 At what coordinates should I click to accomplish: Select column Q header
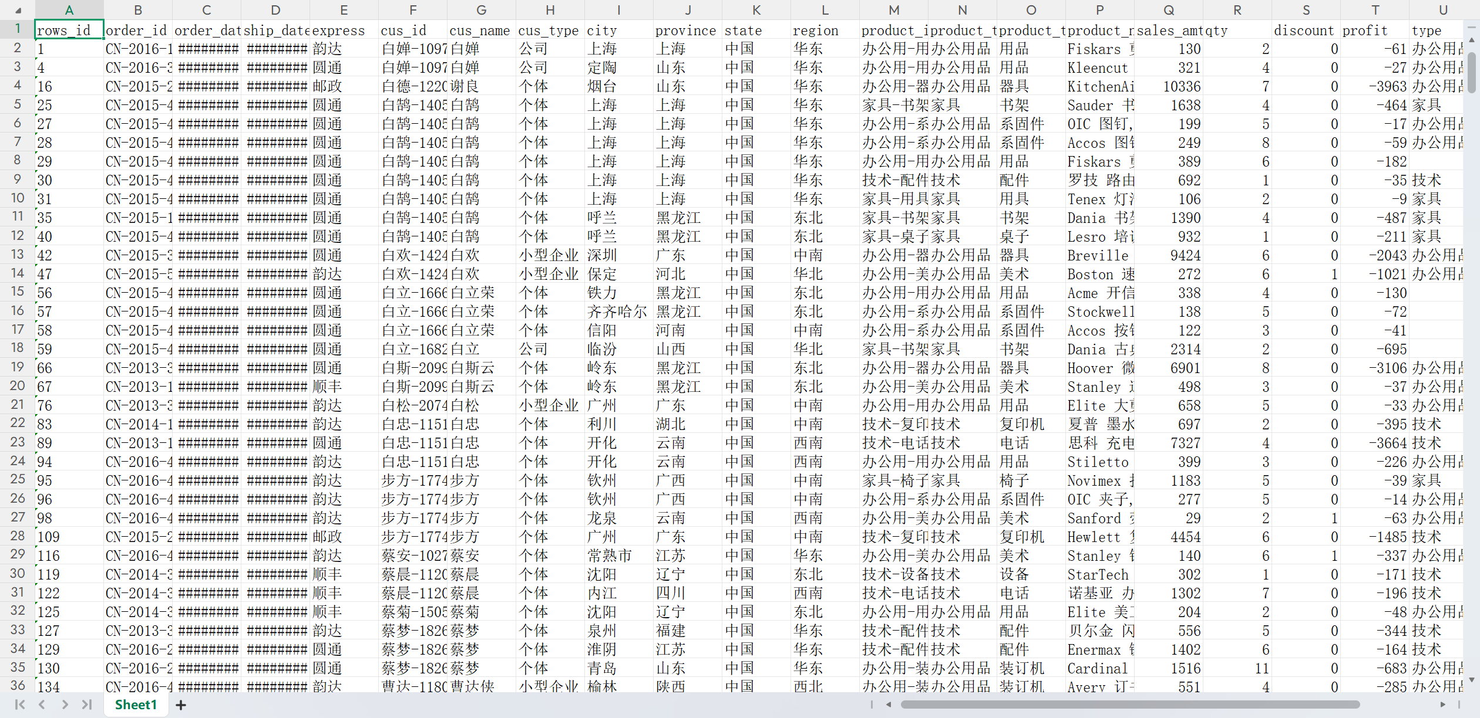(1169, 10)
